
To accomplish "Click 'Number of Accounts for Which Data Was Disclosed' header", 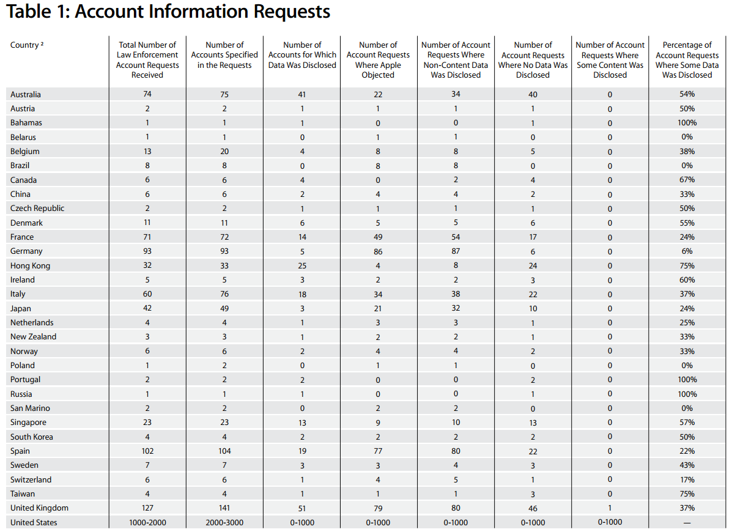I will point(302,55).
